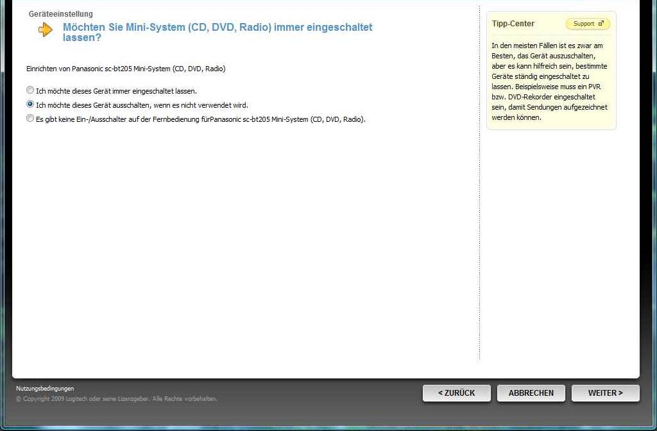The height and width of the screenshot is (431, 657).
Task: Cancel setup with ABBRECHEN button
Action: 531,393
